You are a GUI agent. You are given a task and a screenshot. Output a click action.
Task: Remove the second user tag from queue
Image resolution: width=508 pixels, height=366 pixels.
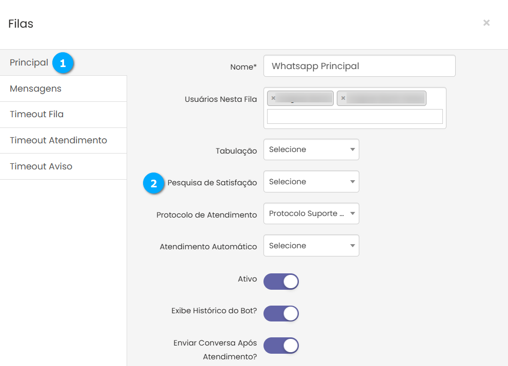click(x=343, y=98)
